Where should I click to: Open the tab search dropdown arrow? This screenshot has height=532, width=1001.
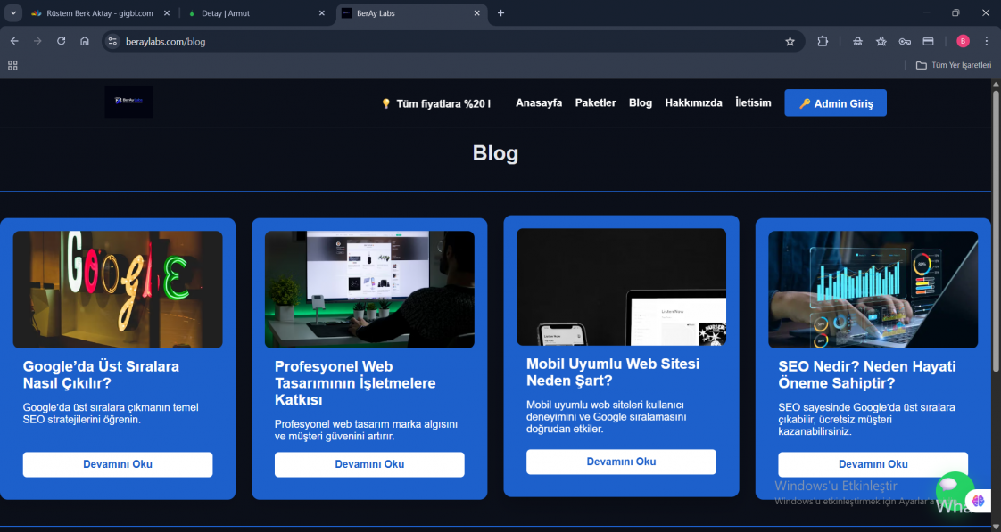[13, 13]
